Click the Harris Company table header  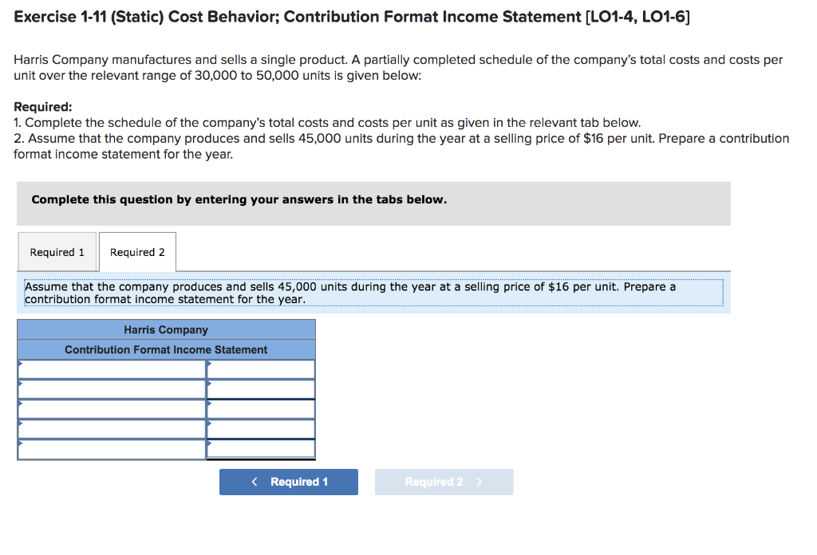pyautogui.click(x=166, y=329)
